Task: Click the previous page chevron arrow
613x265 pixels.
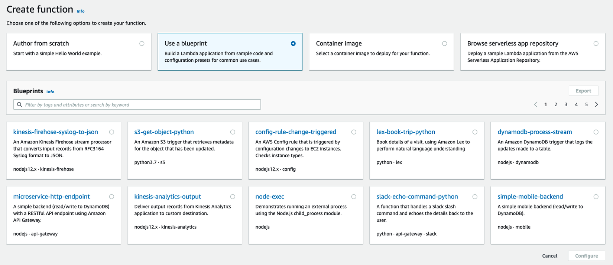Action: [535, 104]
